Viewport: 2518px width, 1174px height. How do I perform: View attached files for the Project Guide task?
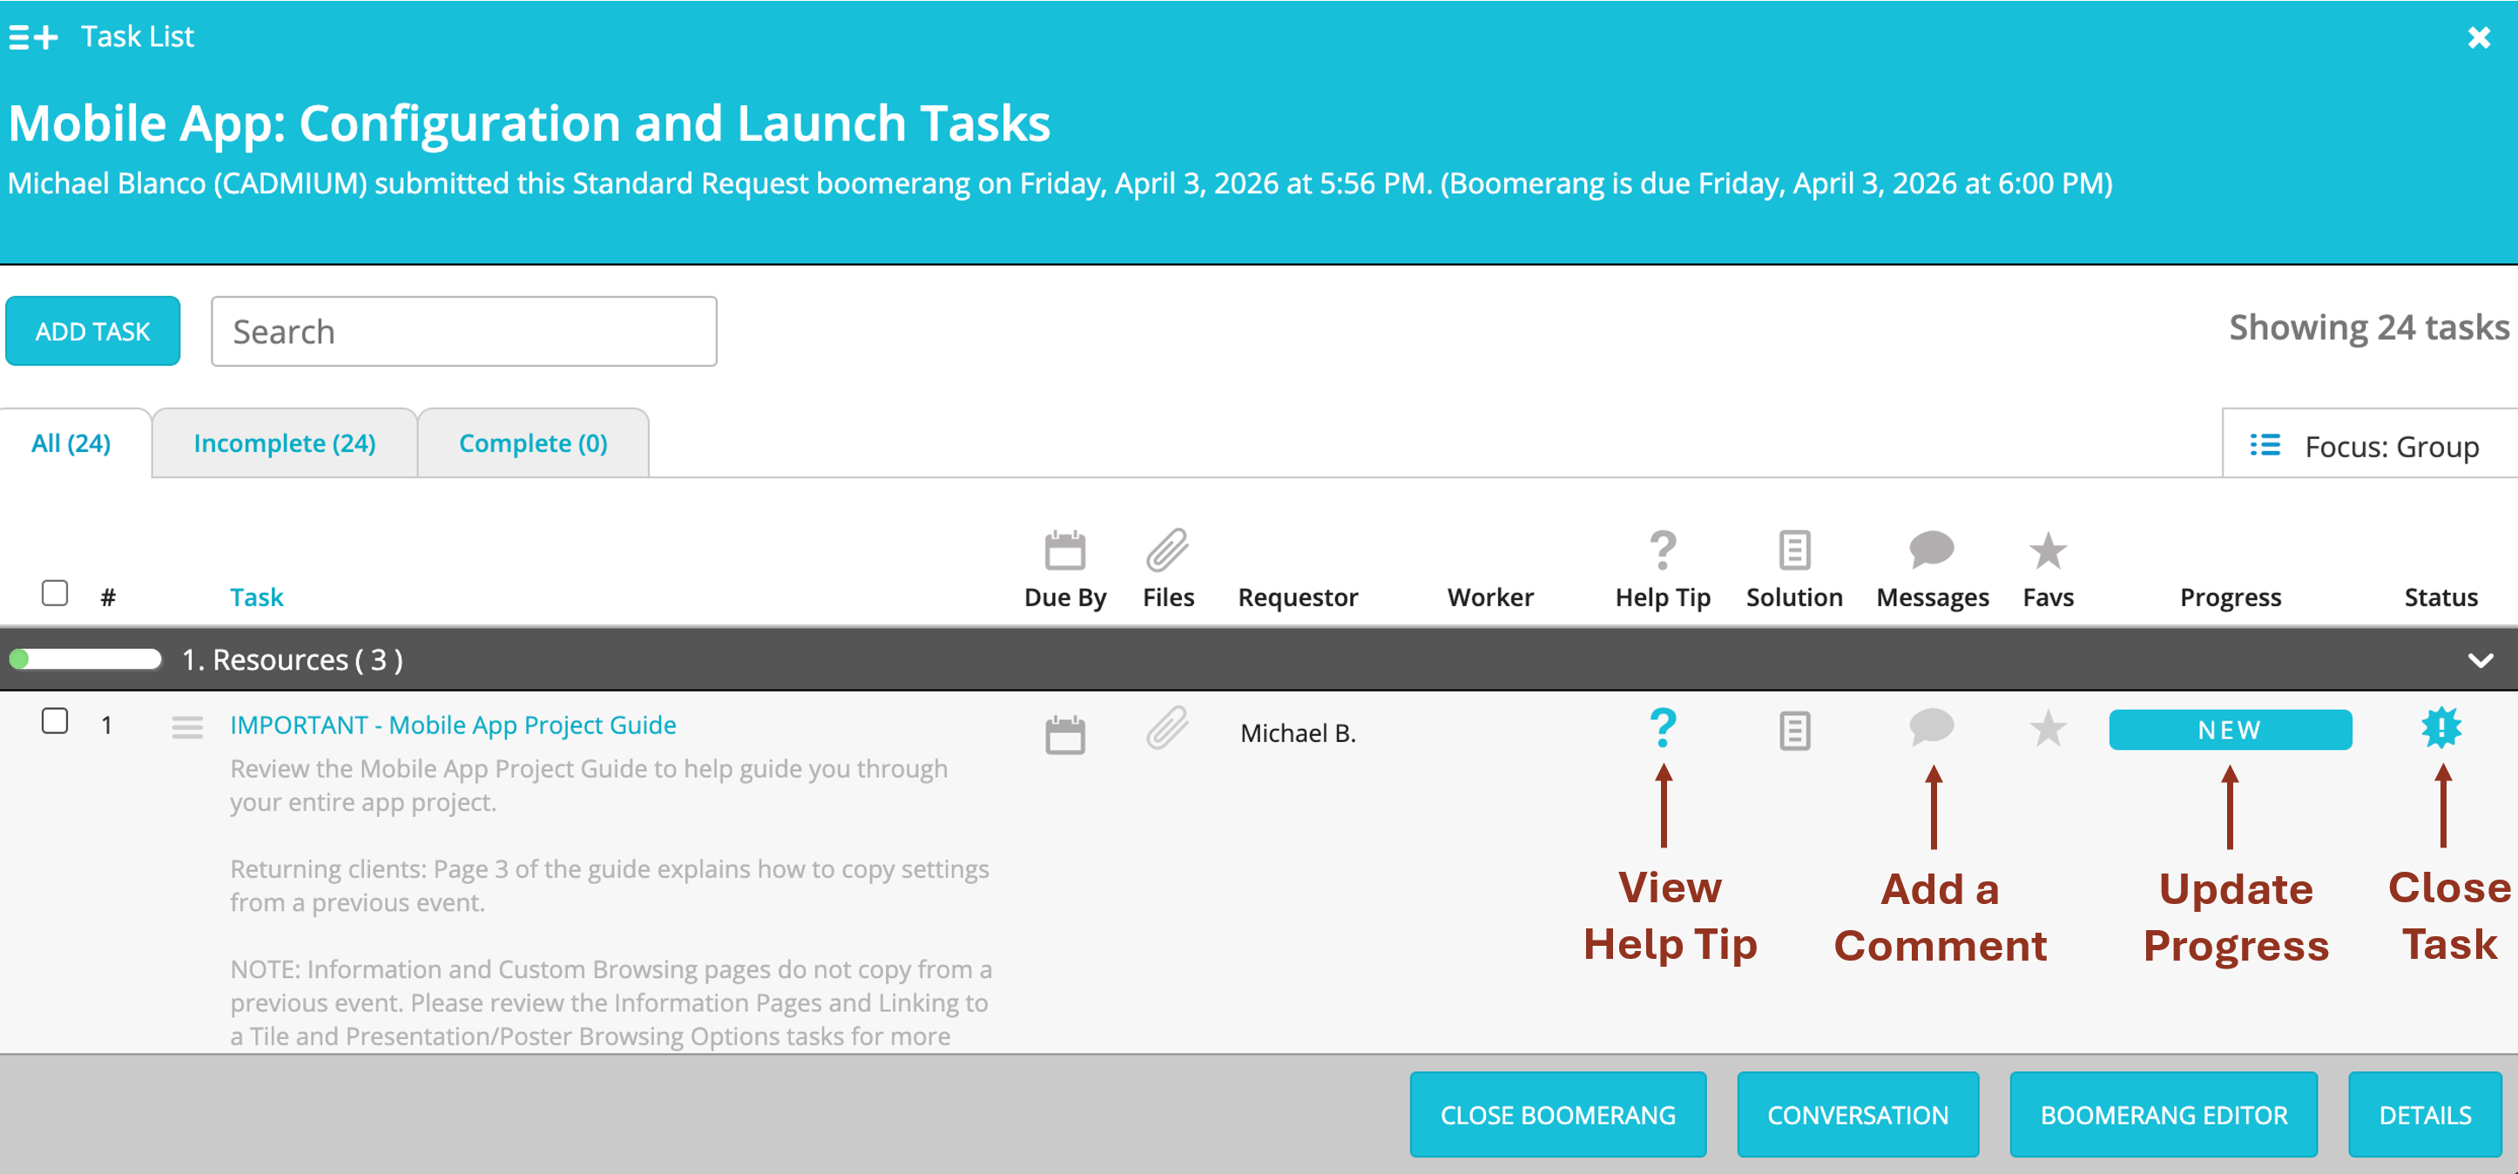[1169, 728]
